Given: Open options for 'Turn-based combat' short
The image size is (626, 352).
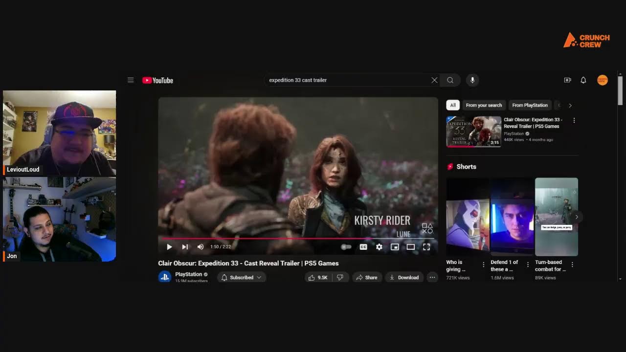Looking at the screenshot, I should [x=572, y=264].
